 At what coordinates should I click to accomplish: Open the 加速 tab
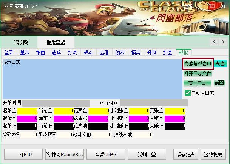168,53
